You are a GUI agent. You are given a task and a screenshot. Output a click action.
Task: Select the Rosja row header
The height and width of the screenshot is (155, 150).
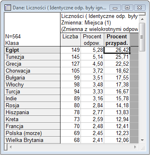[32, 106]
